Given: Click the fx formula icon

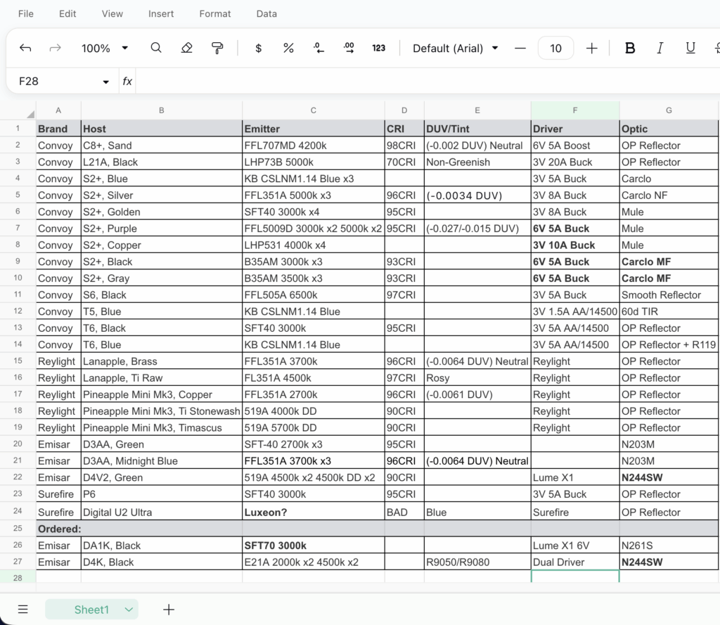Looking at the screenshot, I should (127, 82).
